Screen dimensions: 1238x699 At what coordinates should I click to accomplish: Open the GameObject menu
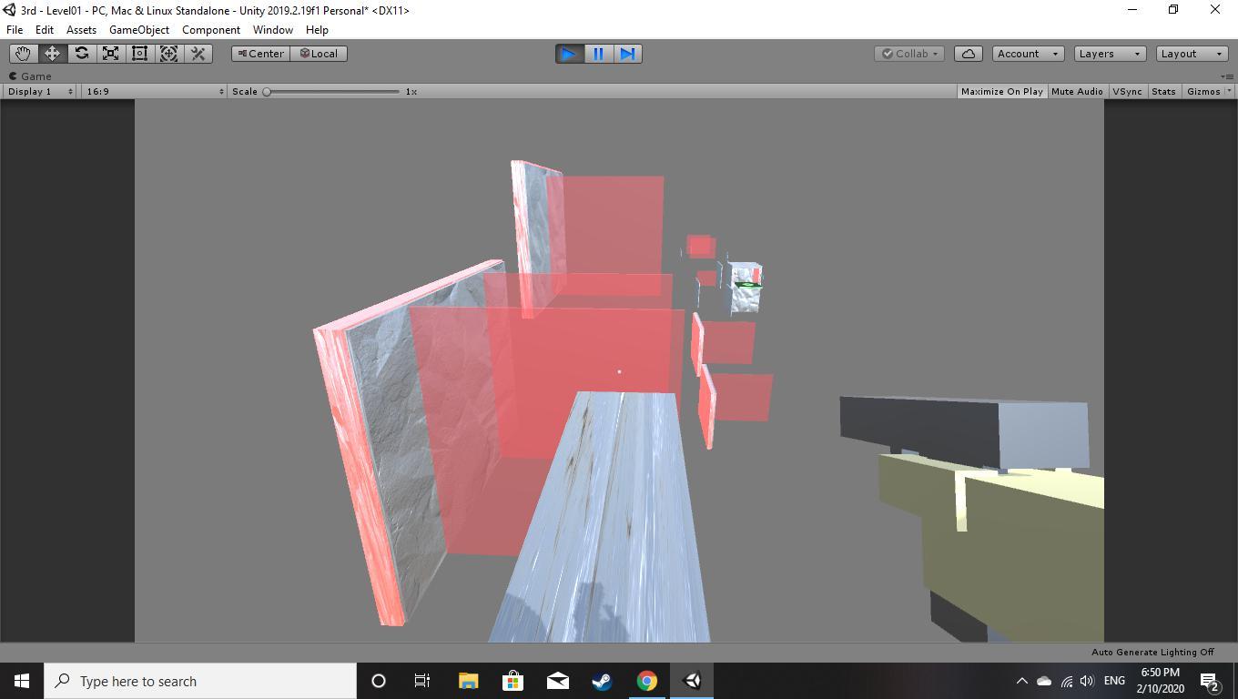(x=138, y=29)
